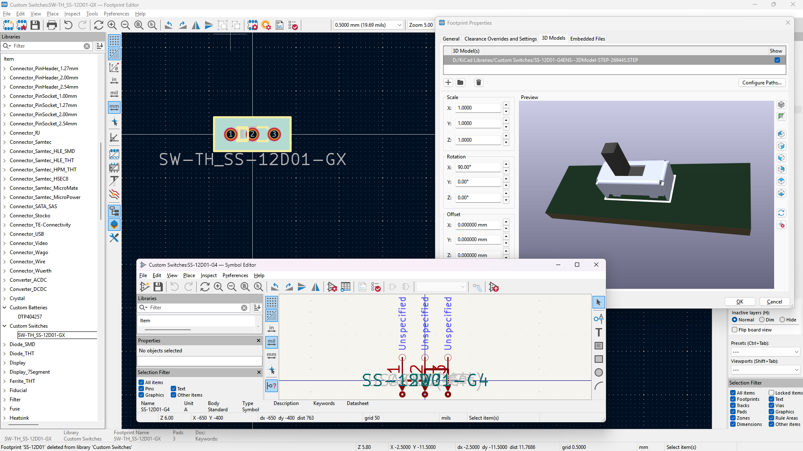The height and width of the screenshot is (451, 803).
Task: Add a new 3D model
Action: [x=448, y=82]
